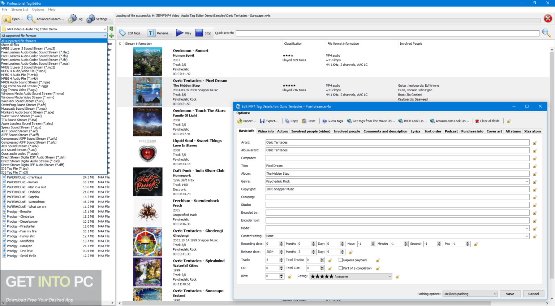Image resolution: width=555 pixels, height=306 pixels.
Task: Increase the Track number with the stepper
Action: 282,259
